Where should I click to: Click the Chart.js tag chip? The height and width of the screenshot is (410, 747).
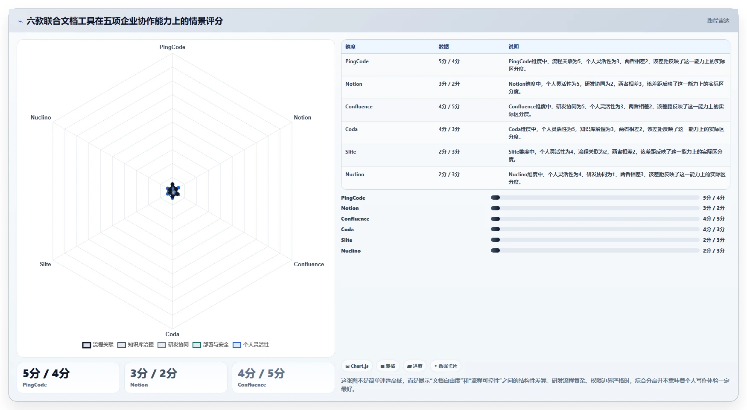click(357, 366)
